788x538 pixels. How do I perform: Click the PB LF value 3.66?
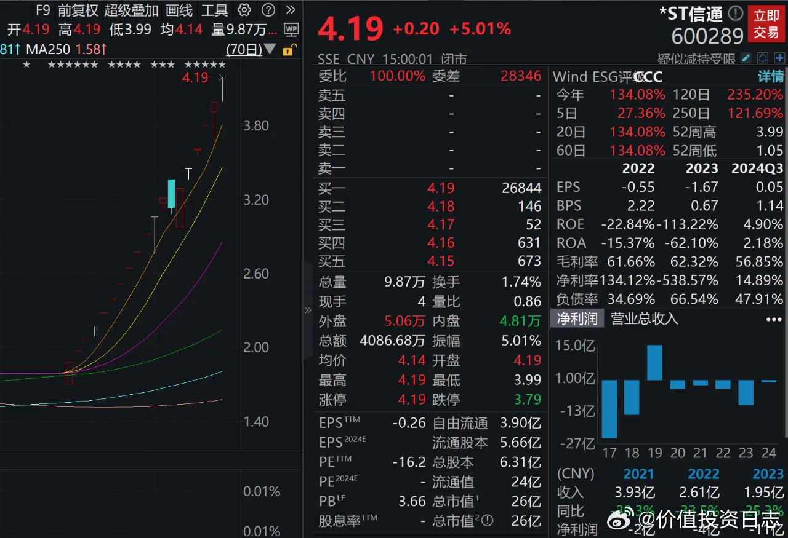(412, 502)
